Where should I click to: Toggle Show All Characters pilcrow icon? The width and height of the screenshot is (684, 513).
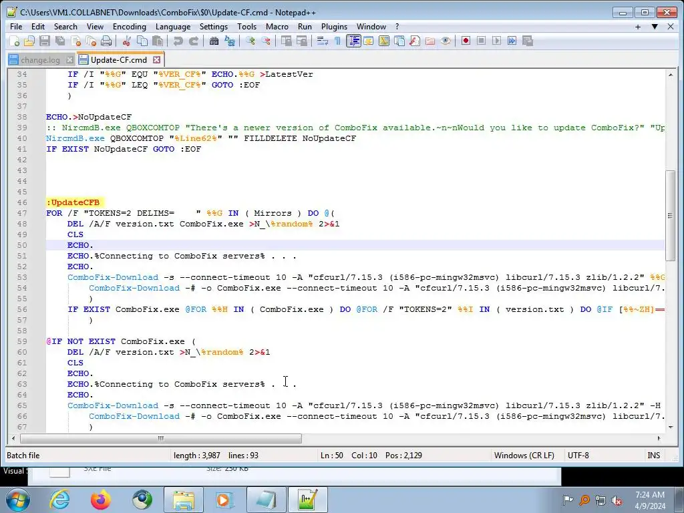(337, 41)
